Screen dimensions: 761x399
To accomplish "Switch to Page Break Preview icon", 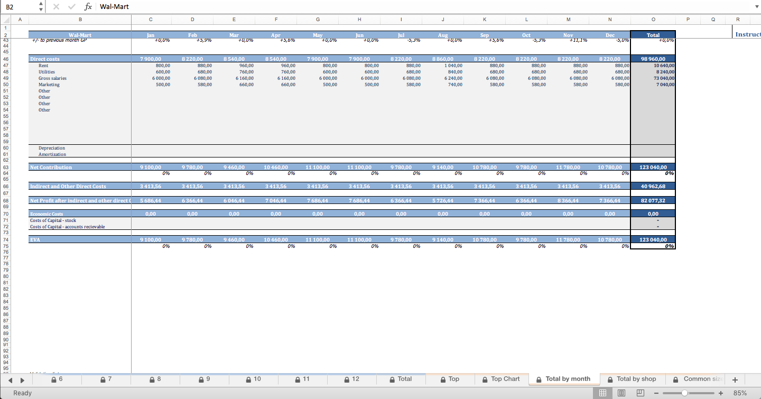I will point(641,393).
